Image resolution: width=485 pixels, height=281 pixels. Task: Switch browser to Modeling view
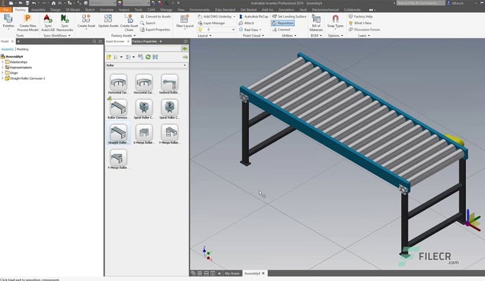23,49
